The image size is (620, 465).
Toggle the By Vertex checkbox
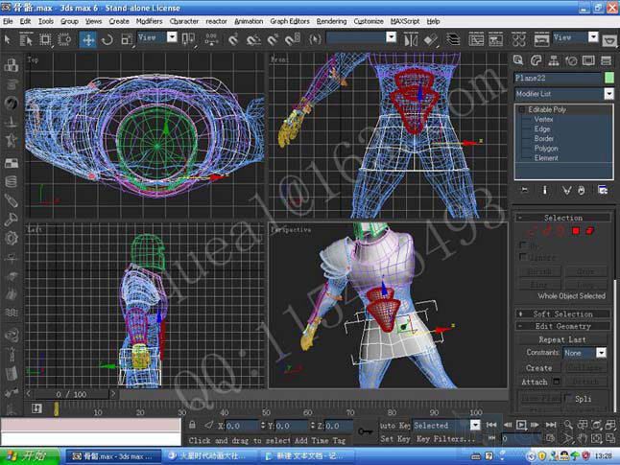pos(523,244)
